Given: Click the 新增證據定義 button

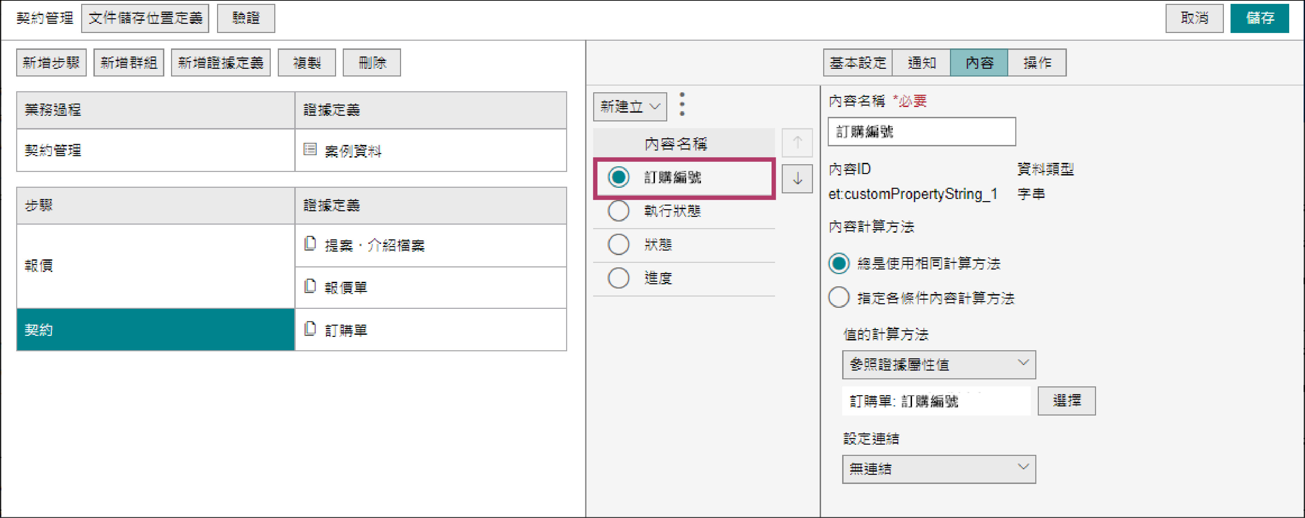Looking at the screenshot, I should (221, 63).
